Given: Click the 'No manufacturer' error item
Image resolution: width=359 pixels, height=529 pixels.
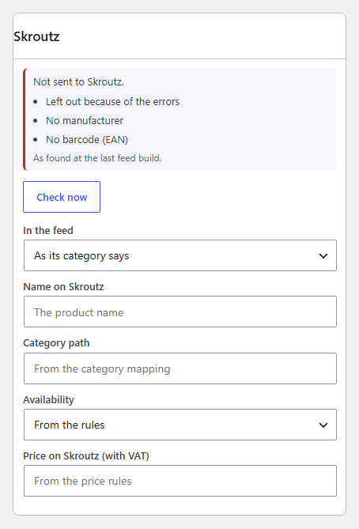Looking at the screenshot, I should tap(85, 120).
